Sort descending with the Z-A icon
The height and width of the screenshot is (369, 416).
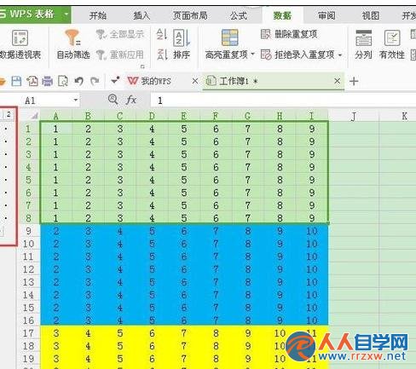162,55
